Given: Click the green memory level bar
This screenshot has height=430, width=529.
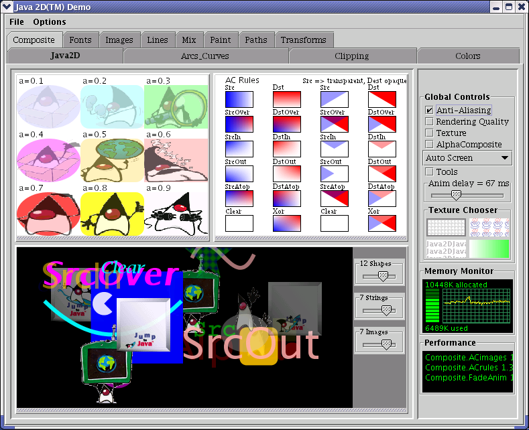Looking at the screenshot, I should (x=432, y=306).
